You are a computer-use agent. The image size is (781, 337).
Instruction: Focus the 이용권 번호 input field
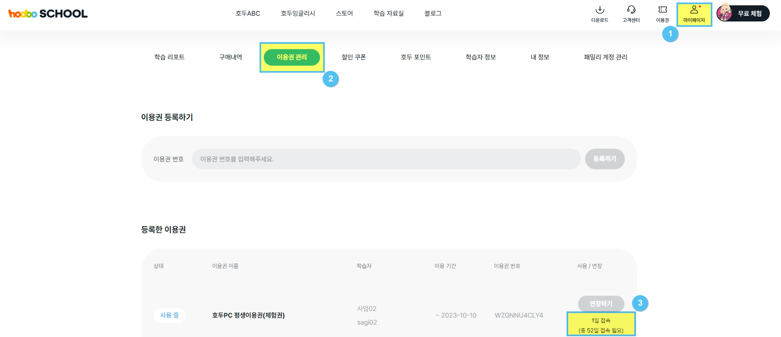click(x=386, y=159)
